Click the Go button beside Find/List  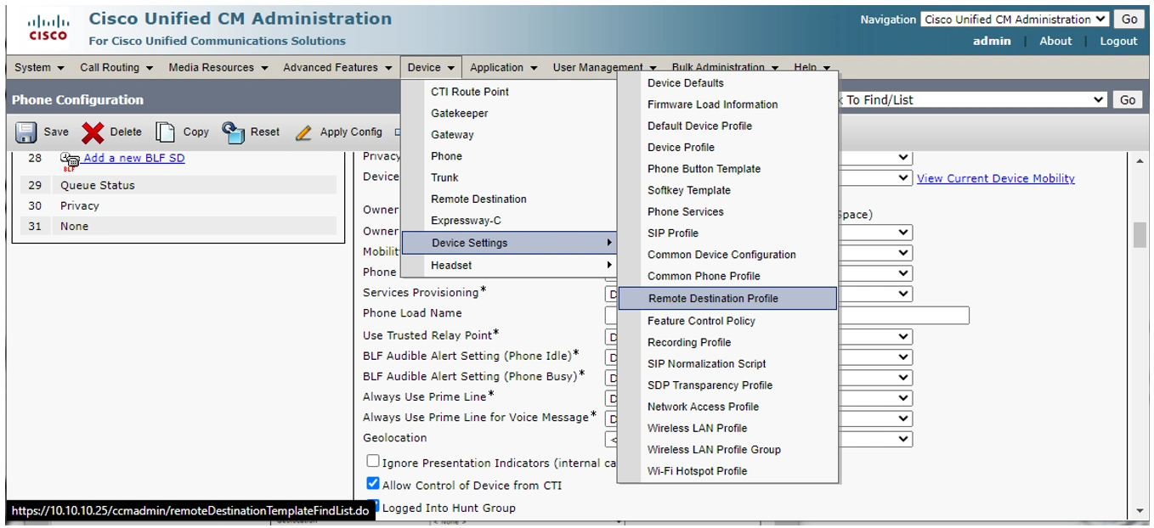[1127, 99]
